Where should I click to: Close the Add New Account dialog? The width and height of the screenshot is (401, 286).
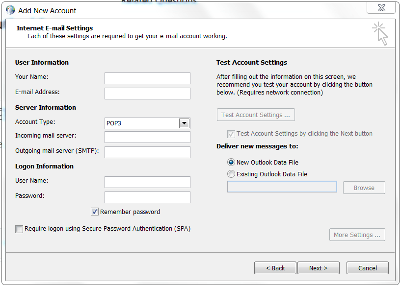[381, 8]
